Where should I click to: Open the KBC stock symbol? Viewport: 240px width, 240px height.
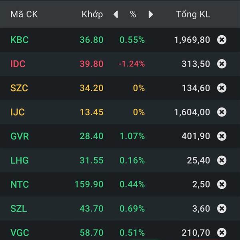coord(20,40)
